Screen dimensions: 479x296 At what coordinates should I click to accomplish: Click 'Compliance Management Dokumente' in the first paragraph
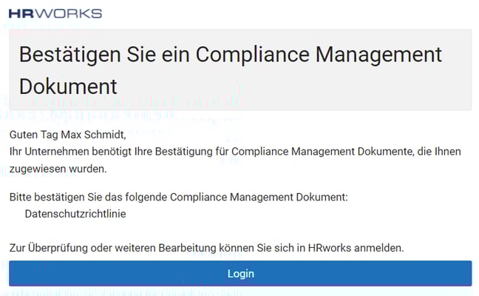[x=322, y=152]
